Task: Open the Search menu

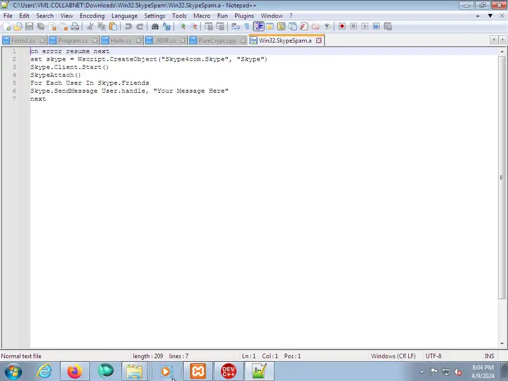Action: [45, 16]
